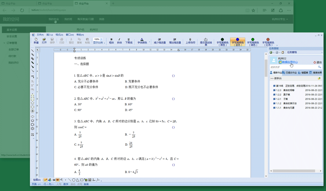The width and height of the screenshot is (326, 191).
Task: Click the 搜索资源 search input field
Action: 293,67
